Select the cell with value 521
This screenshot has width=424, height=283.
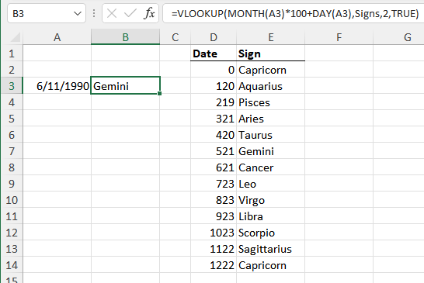coord(214,151)
